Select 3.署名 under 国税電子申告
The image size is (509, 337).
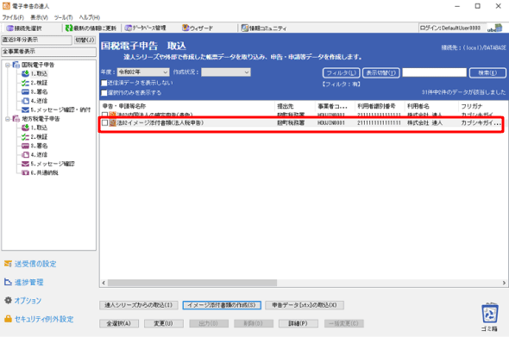tap(35, 91)
